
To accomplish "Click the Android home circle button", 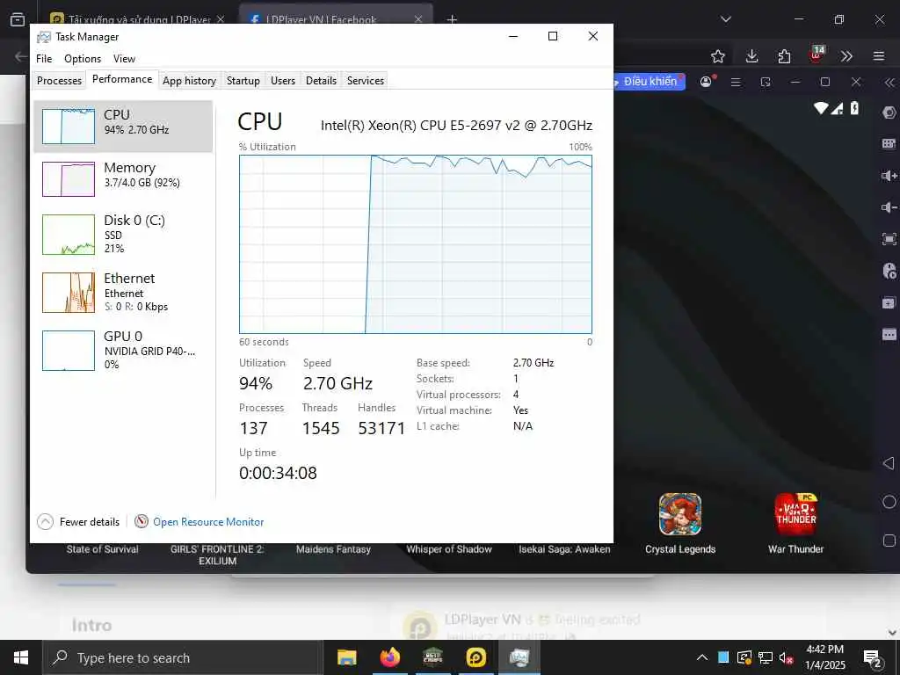I will click(889, 502).
